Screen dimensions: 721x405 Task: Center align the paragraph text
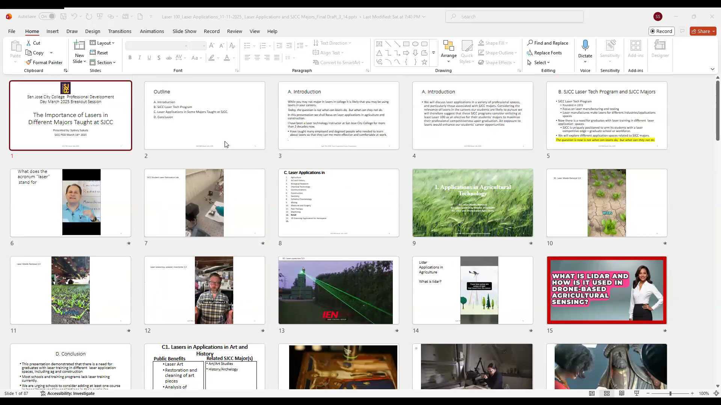tap(257, 58)
